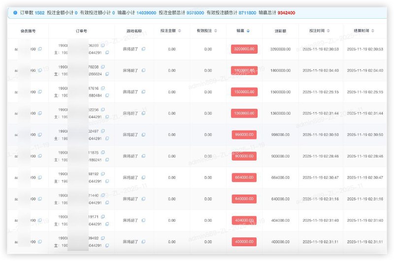Screen dimensions: 394x261
Task: Click the red 640000.00 win badge
Action: [x=244, y=199]
